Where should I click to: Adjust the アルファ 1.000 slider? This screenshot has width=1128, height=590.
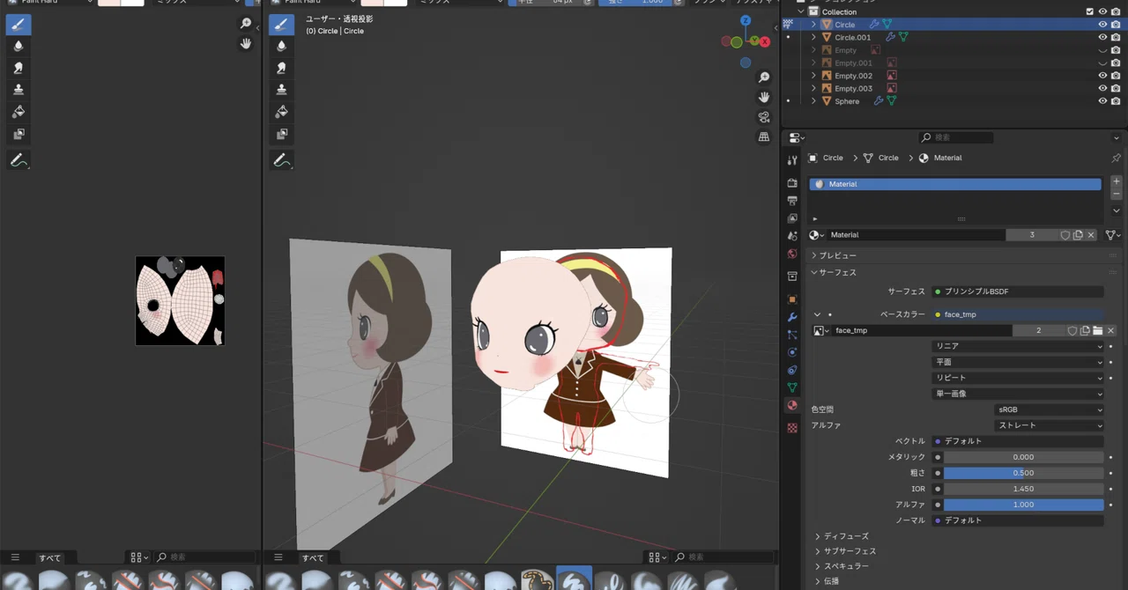click(1023, 505)
